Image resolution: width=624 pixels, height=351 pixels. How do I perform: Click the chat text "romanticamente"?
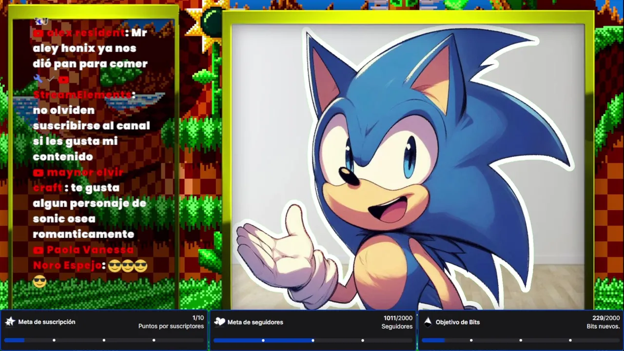pyautogui.click(x=83, y=234)
